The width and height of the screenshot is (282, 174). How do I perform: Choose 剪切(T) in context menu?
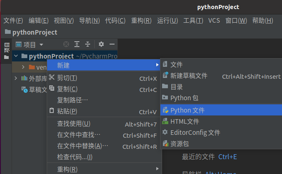(x=104, y=78)
